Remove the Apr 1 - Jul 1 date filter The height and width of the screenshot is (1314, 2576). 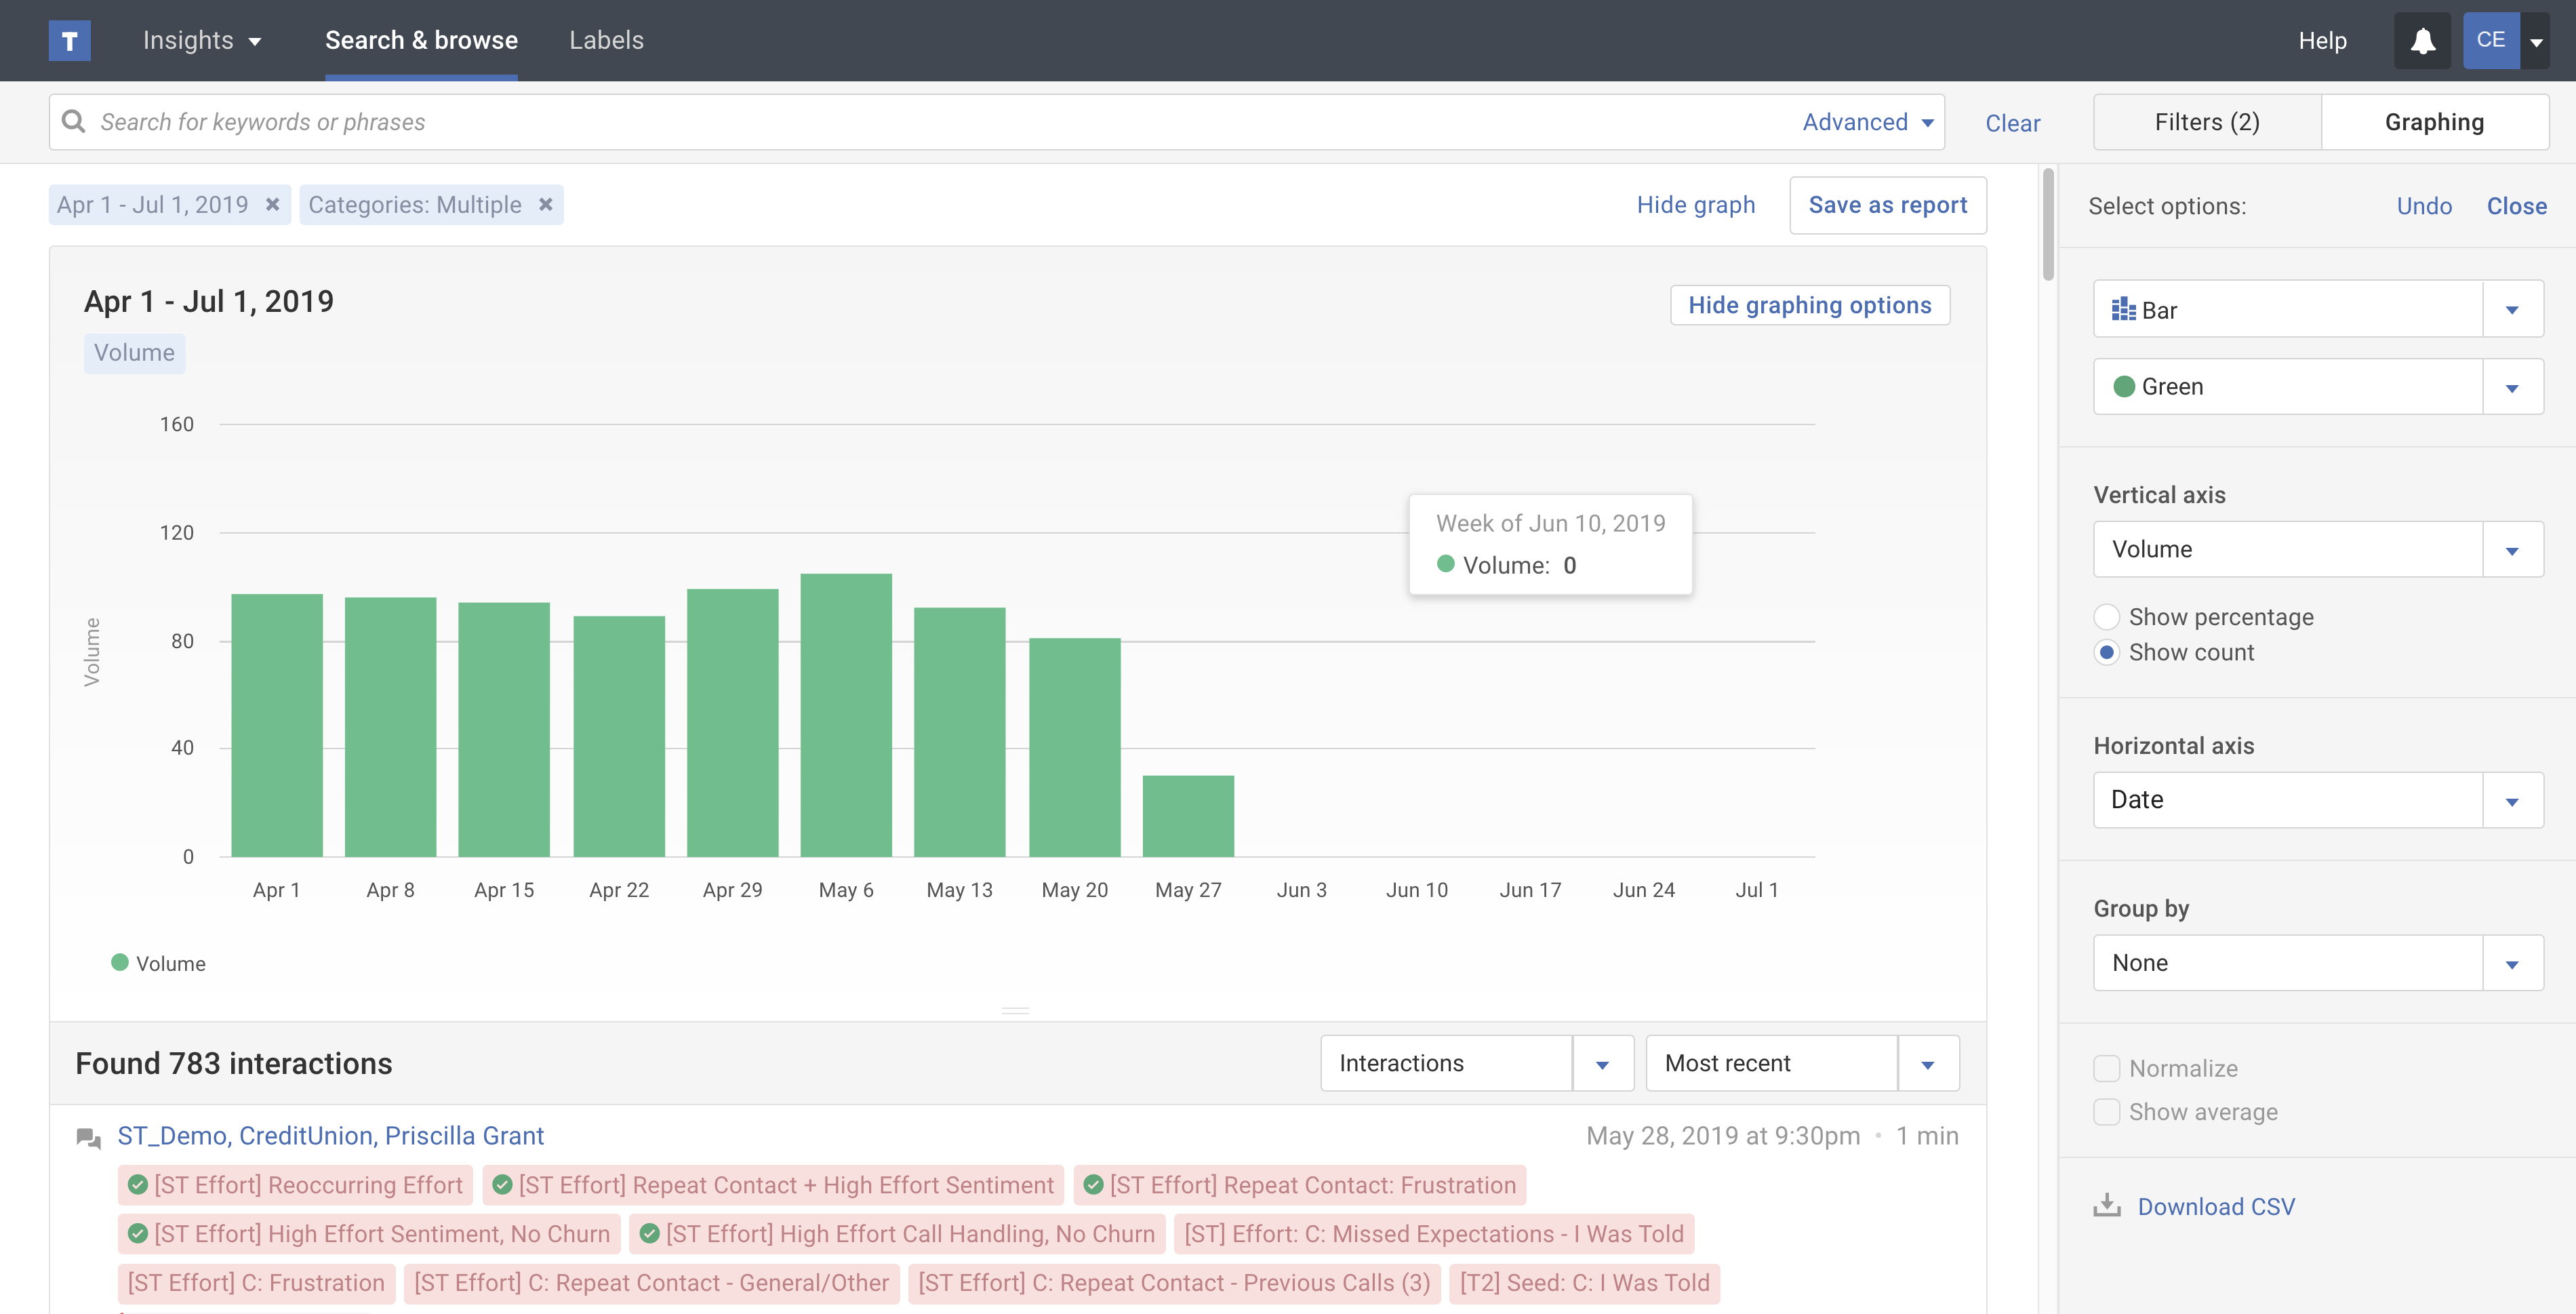[x=272, y=204]
